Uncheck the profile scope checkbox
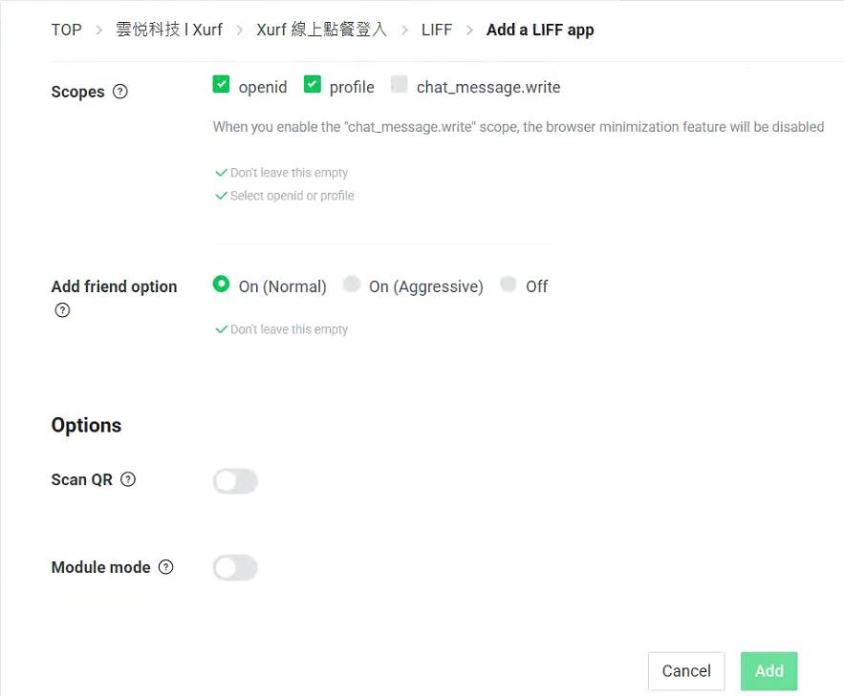 313,84
